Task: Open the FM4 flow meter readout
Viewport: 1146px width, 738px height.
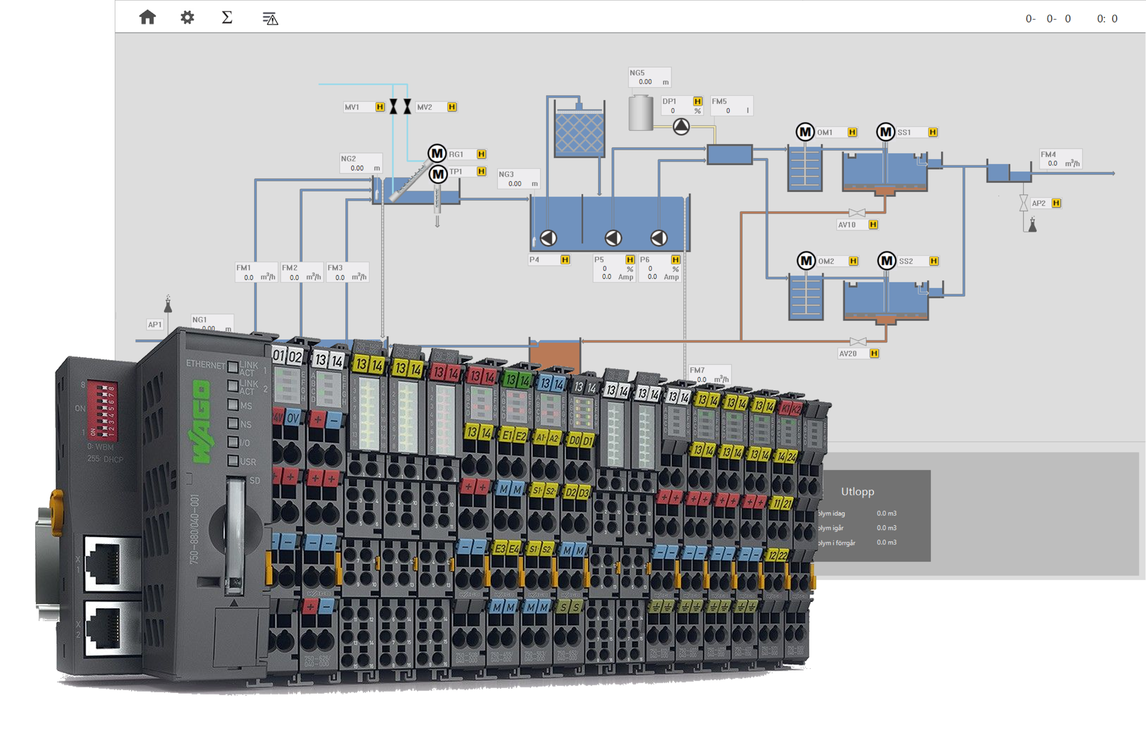Action: coord(1060,159)
